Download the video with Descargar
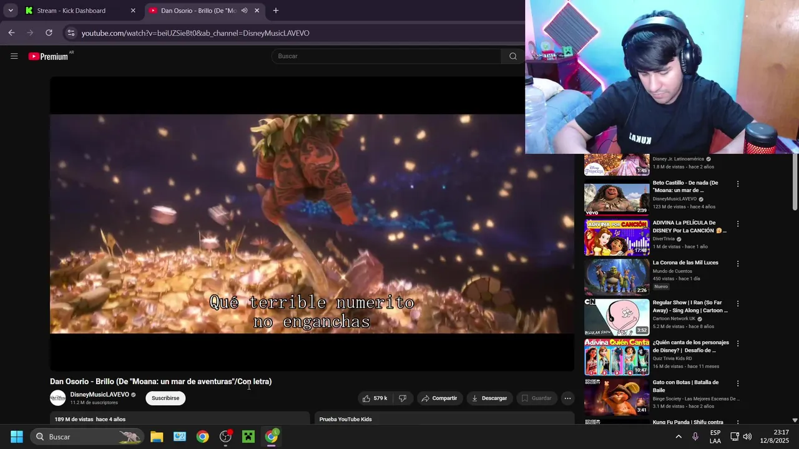 pos(489,398)
